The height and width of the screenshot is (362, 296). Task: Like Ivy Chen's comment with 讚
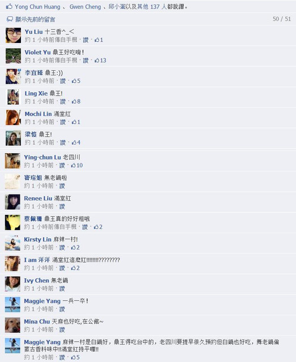[62, 288]
